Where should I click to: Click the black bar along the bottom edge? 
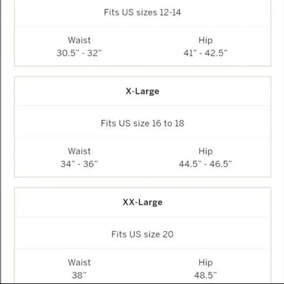[142, 283]
